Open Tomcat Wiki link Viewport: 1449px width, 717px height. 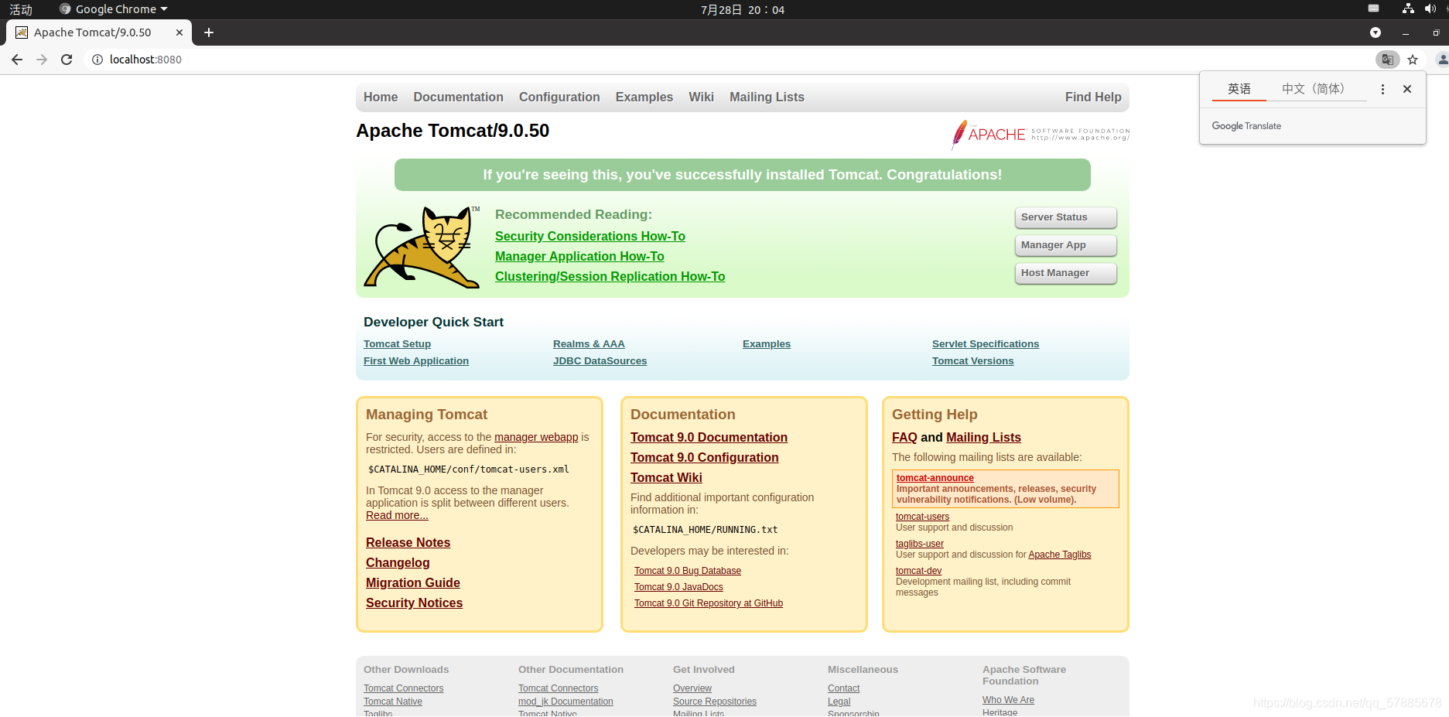[666, 478]
